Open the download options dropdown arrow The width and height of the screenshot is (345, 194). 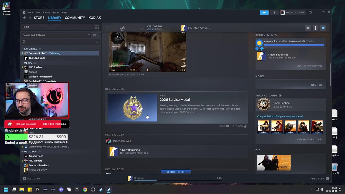142,28
